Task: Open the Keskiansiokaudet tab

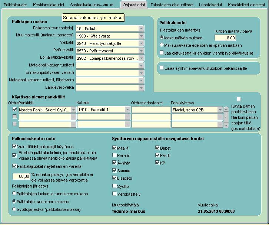Action: coord(49,5)
